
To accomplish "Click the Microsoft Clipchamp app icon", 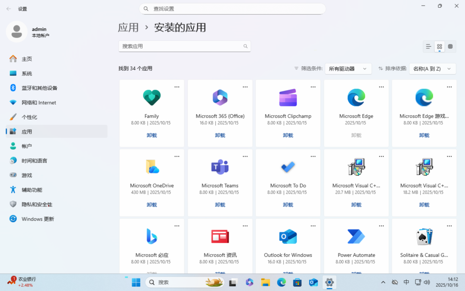I will [x=288, y=97].
